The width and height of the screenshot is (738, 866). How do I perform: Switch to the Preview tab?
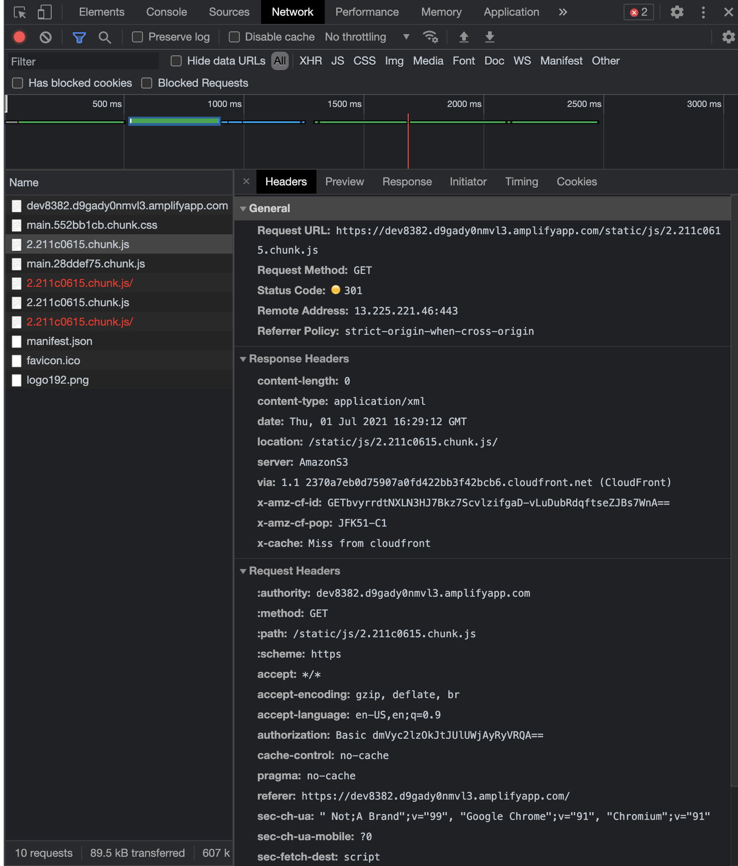click(x=345, y=182)
